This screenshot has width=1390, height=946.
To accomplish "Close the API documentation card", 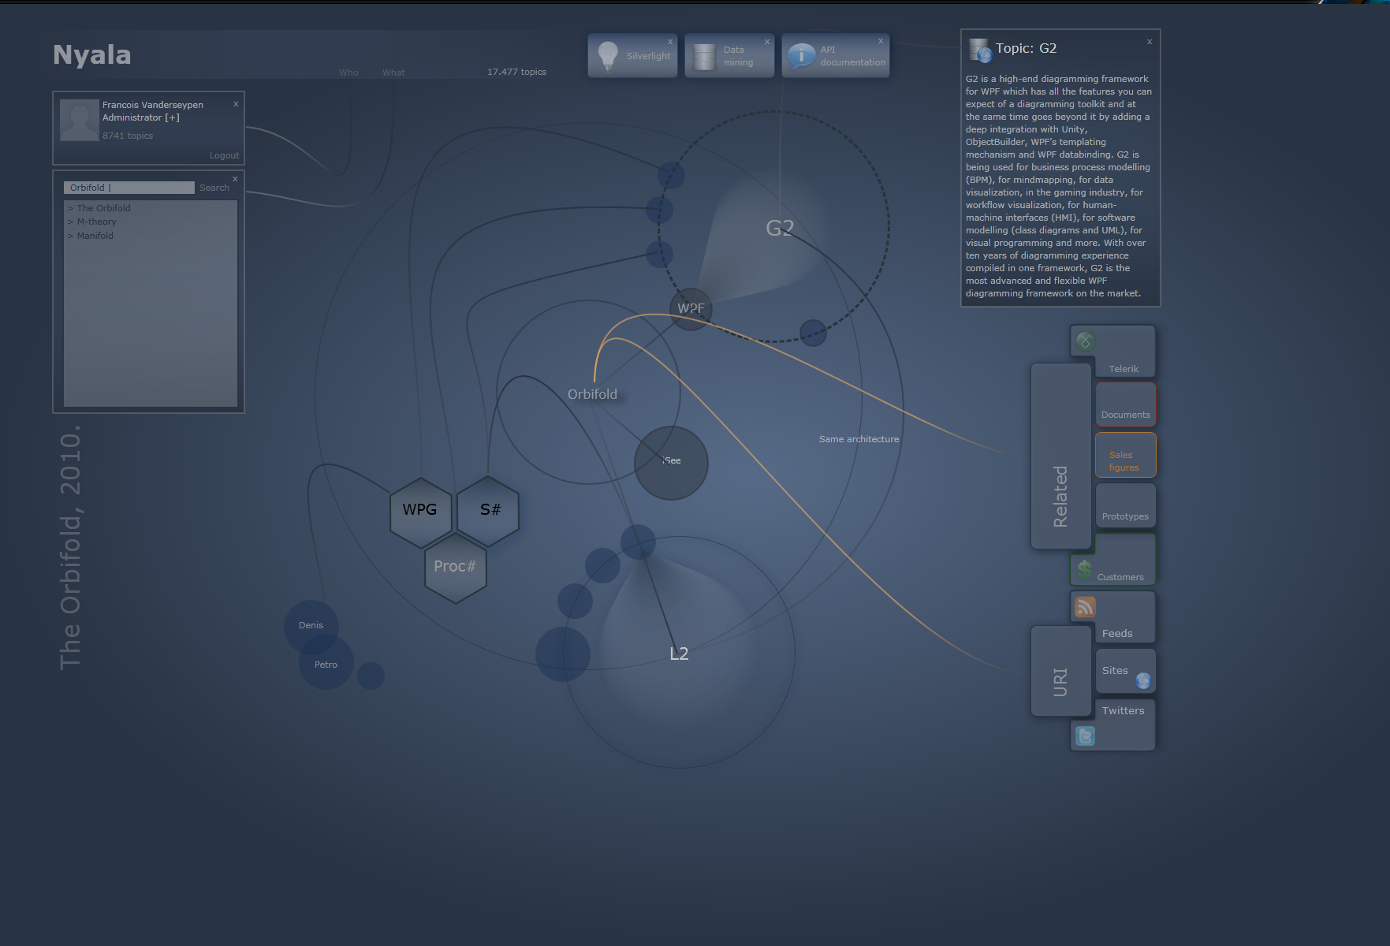I will (x=881, y=41).
